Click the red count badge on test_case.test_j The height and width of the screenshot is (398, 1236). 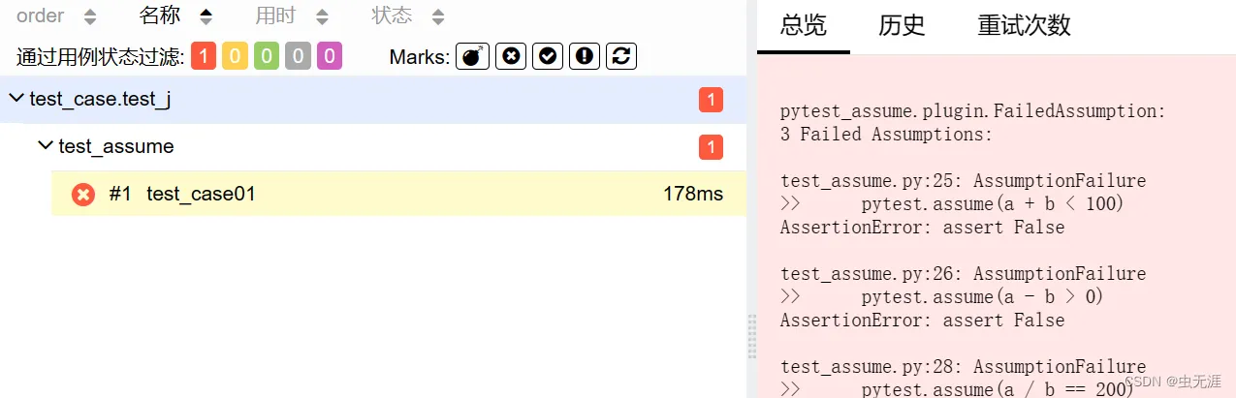tap(711, 99)
